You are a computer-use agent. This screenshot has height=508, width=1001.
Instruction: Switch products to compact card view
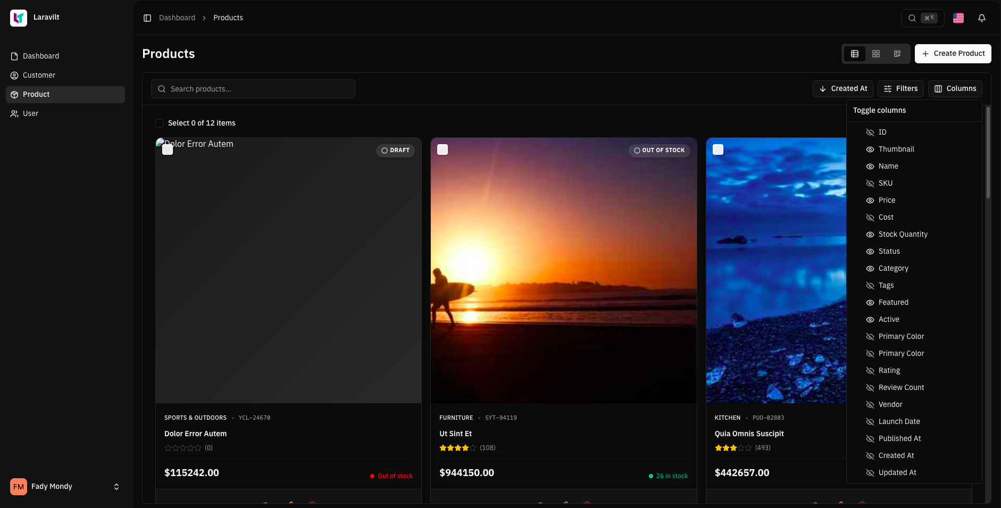(x=897, y=54)
